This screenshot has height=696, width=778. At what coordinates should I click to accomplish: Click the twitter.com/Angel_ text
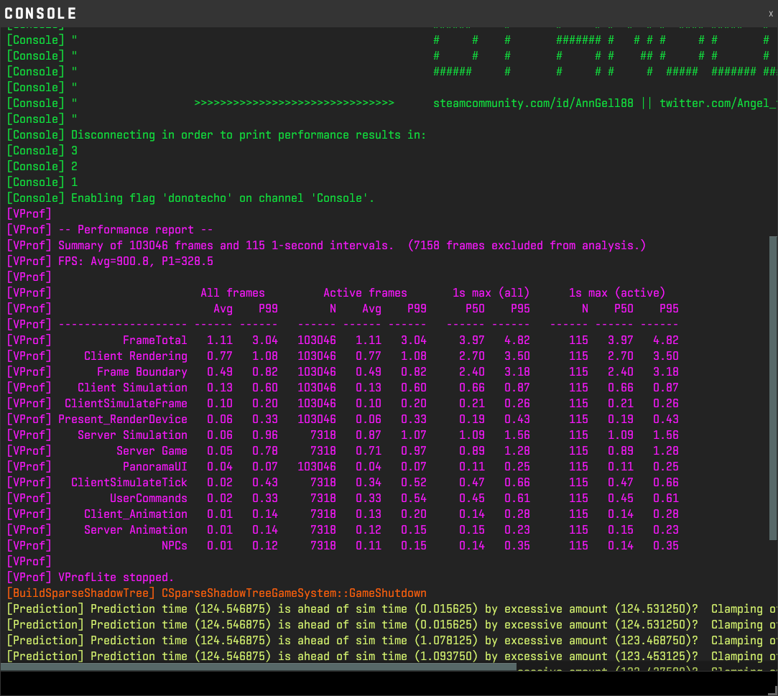click(718, 103)
